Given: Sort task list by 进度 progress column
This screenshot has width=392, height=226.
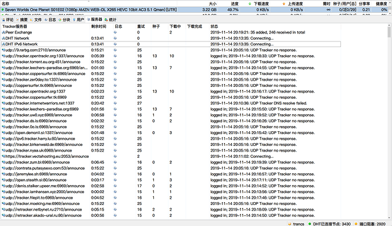Looking at the screenshot, I should coord(235,4).
